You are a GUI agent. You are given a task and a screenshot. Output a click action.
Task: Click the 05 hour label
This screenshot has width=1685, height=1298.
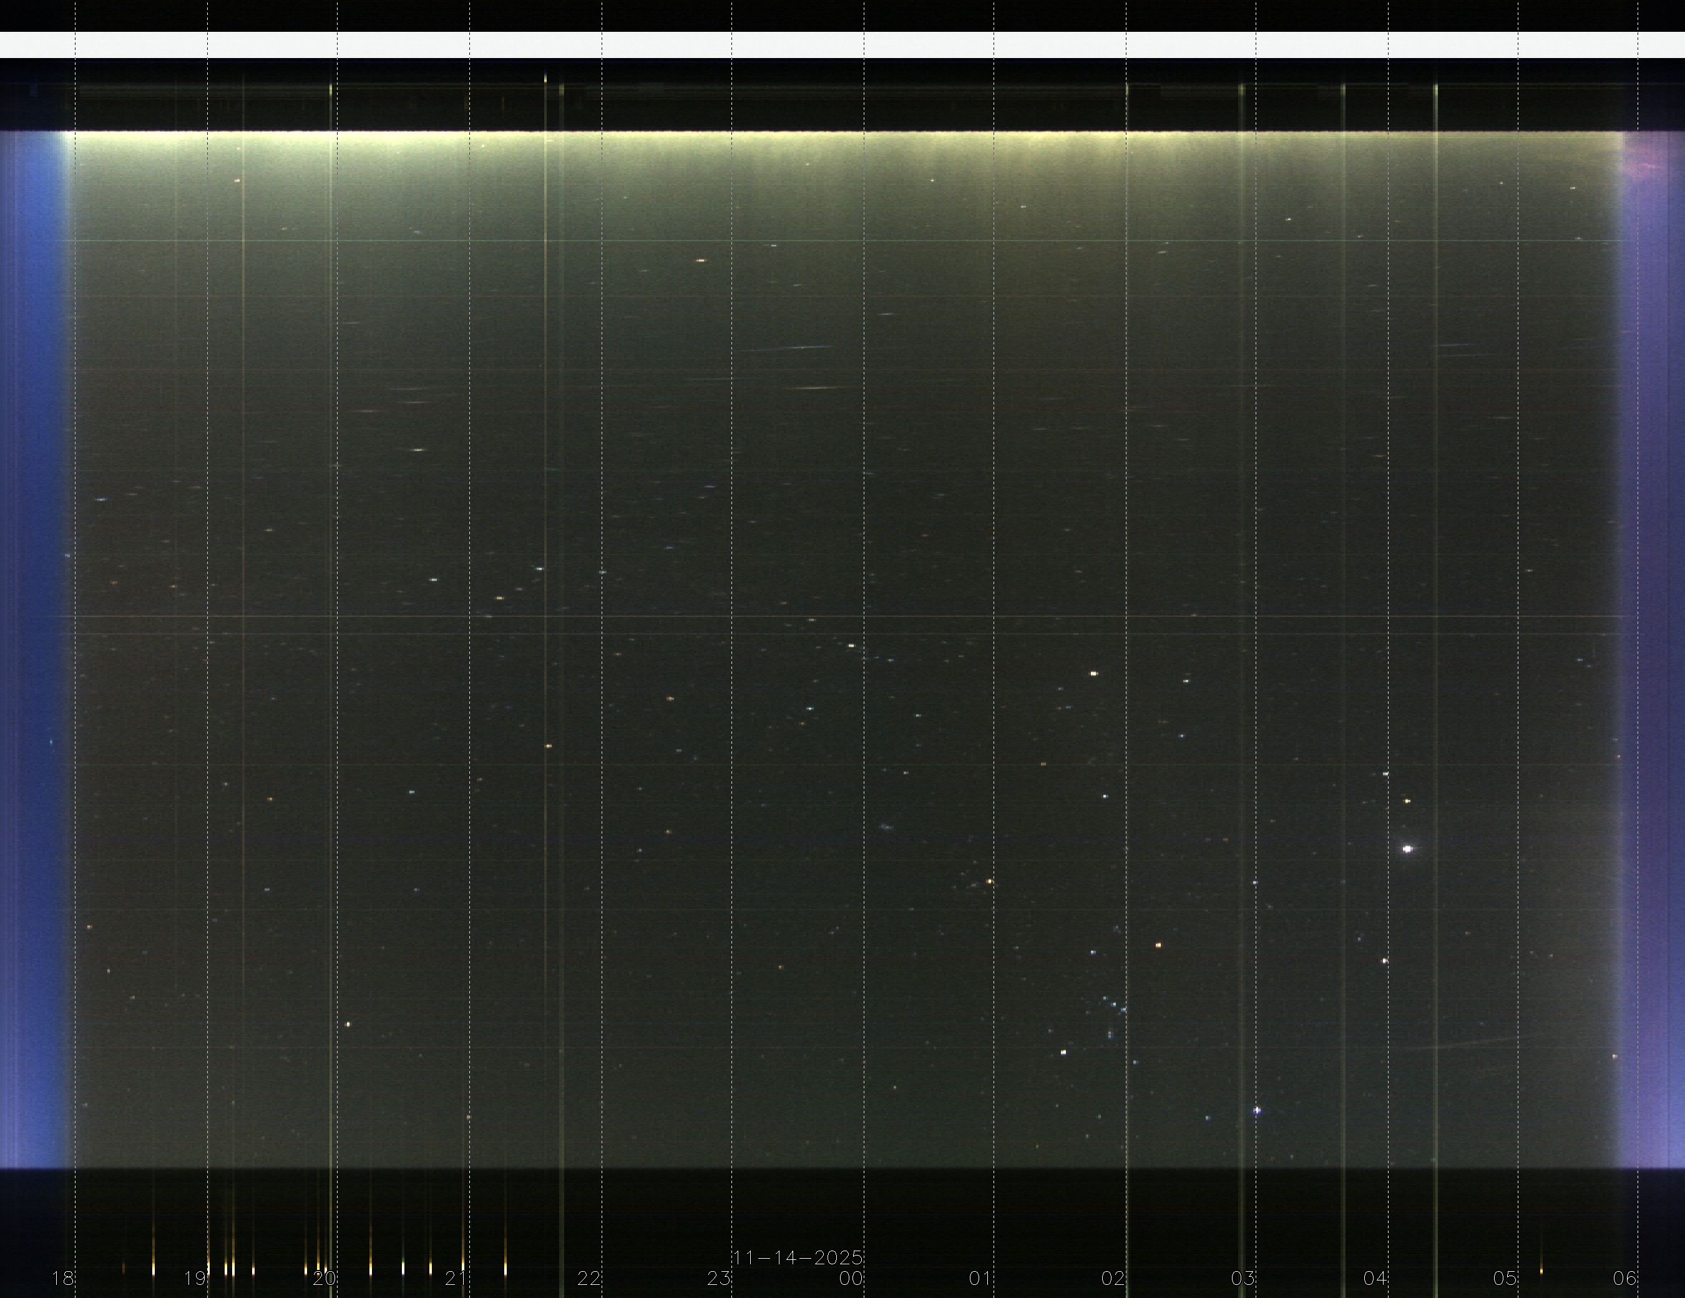[x=1505, y=1278]
